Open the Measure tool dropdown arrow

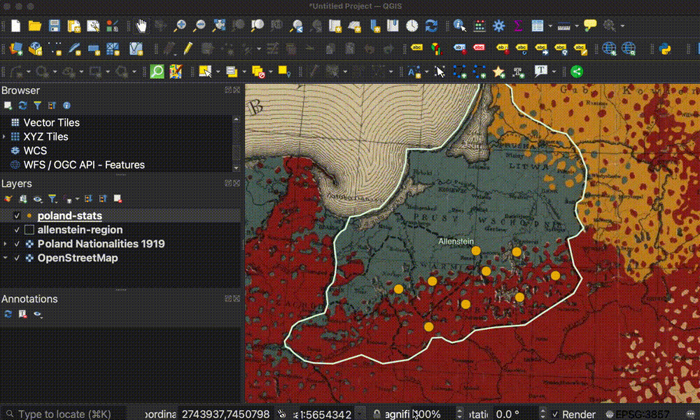coord(577,27)
